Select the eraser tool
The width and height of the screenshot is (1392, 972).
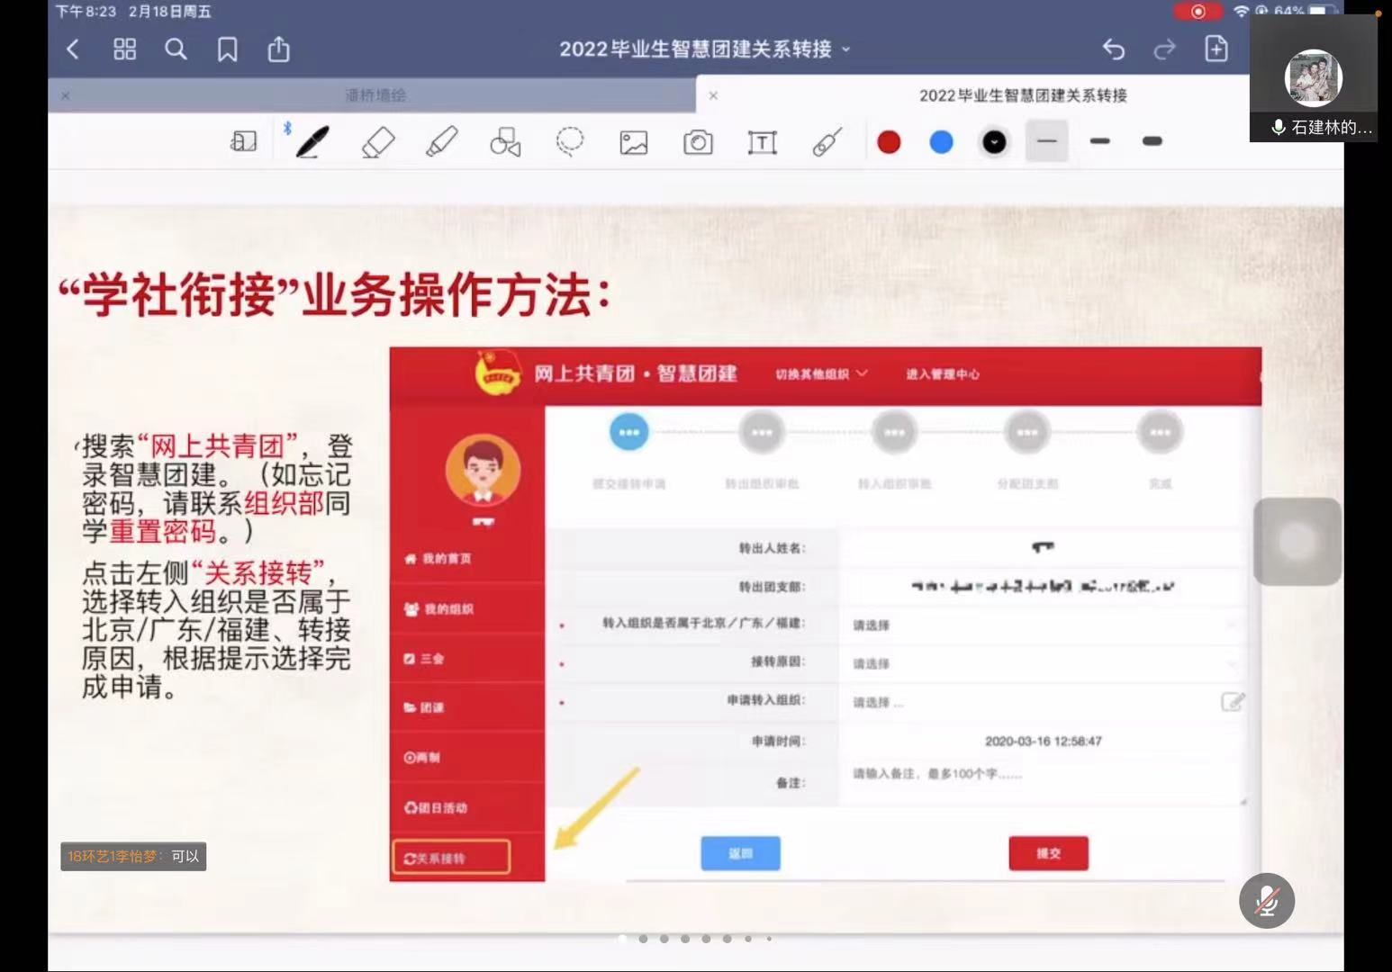(x=378, y=142)
